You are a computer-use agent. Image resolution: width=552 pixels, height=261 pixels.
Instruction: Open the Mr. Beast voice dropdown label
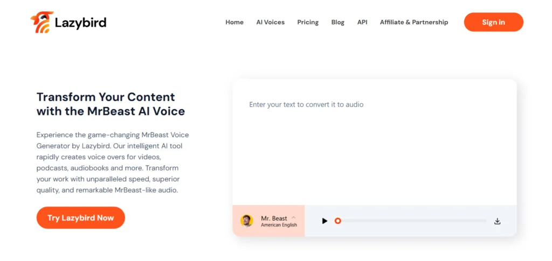(x=274, y=218)
